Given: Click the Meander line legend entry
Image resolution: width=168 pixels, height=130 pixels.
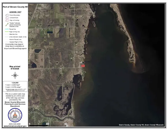Looking at the screenshot, I should pyautogui.click(x=11, y=34).
